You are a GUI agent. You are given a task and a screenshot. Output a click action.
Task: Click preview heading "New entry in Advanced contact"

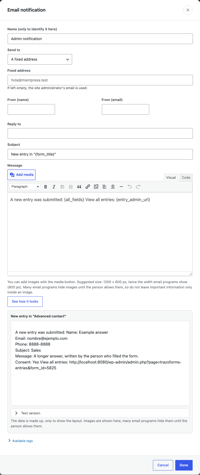[x=38, y=316]
